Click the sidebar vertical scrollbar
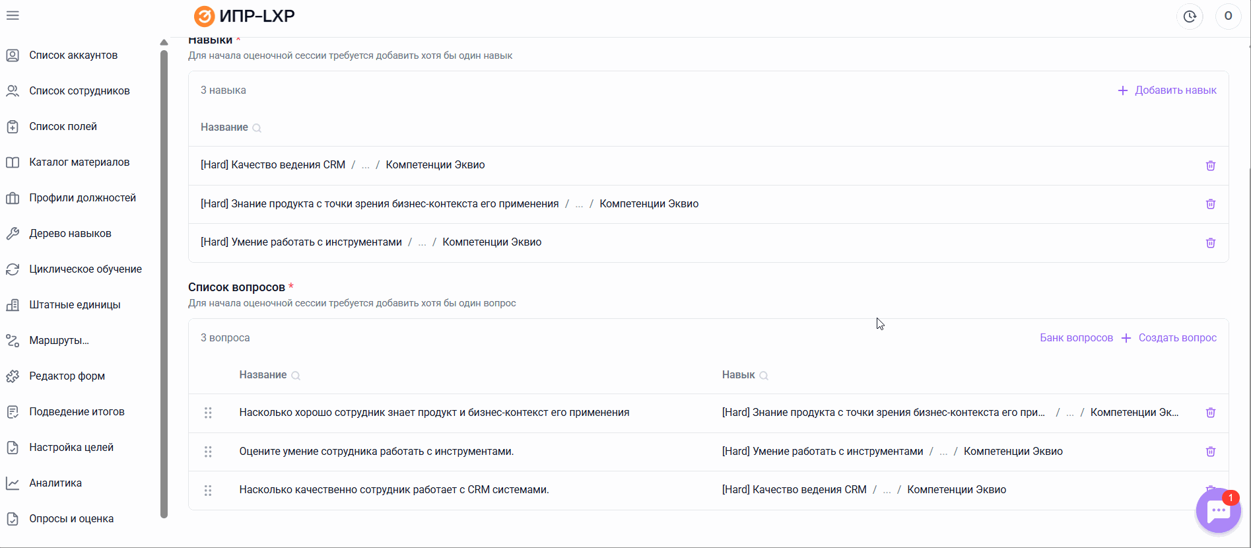Viewport: 1251px width, 548px height. pos(164,284)
